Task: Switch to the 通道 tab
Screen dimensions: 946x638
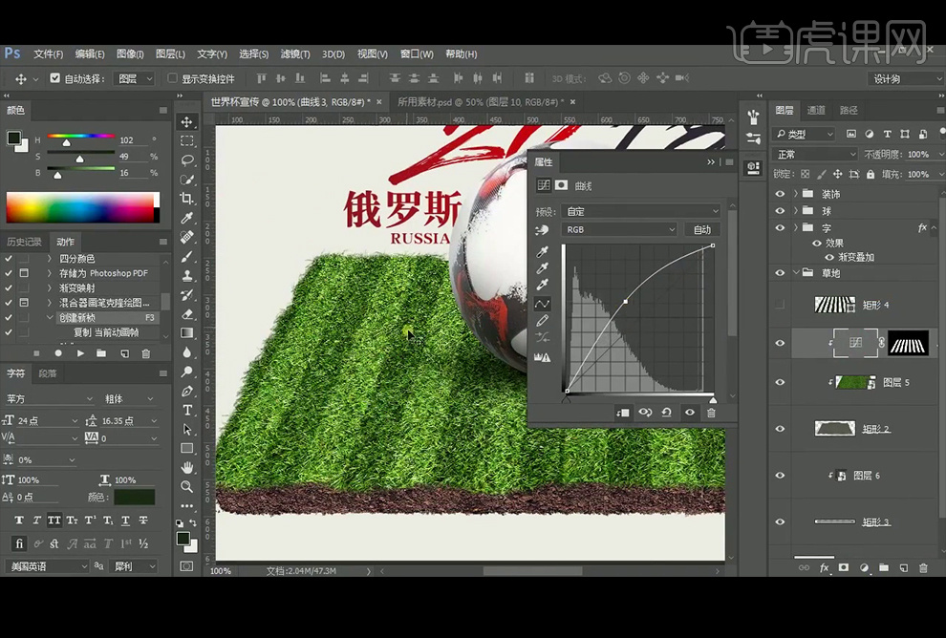Action: click(818, 110)
